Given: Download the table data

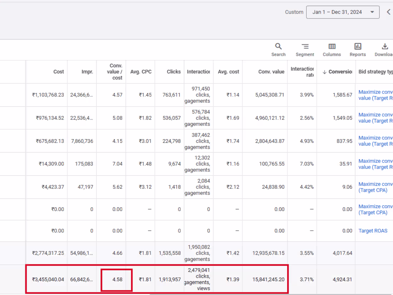Looking at the screenshot, I should pyautogui.click(x=384, y=49).
